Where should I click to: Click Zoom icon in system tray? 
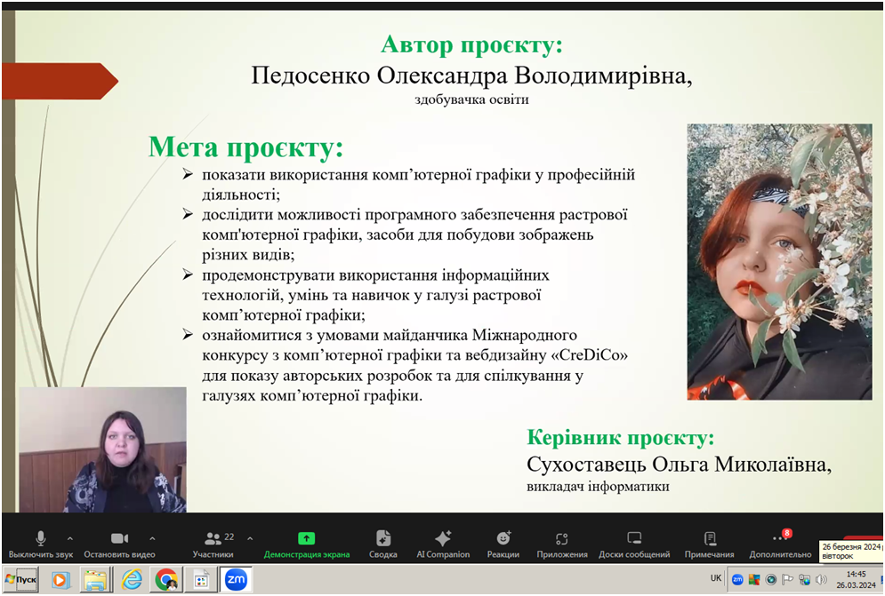[737, 579]
